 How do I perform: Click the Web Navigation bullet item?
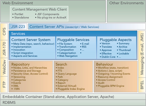68,56
